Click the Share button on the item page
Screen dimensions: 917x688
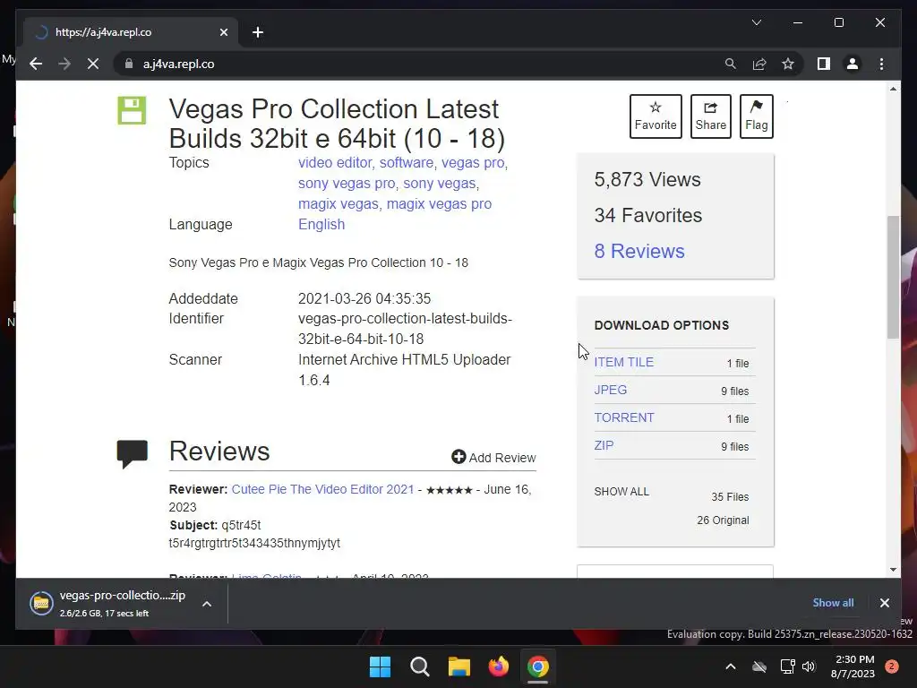710,116
